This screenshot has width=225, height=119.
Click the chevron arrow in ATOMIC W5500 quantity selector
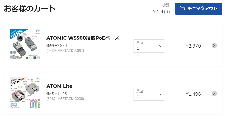[x=160, y=46]
